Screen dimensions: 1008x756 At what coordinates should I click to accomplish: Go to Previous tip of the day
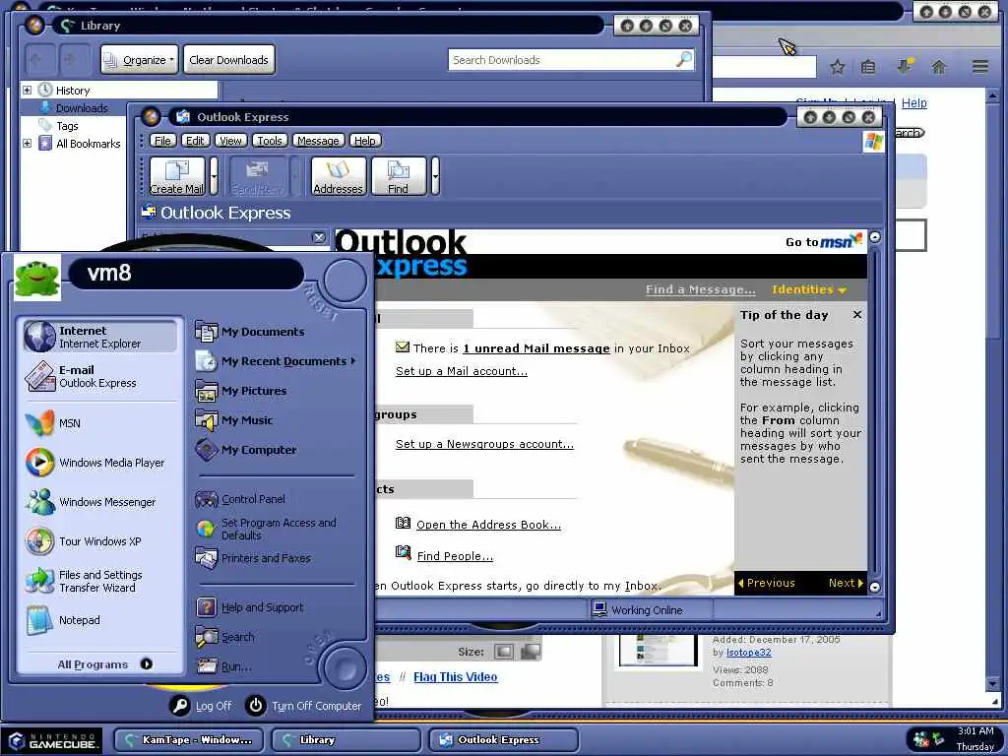[766, 583]
